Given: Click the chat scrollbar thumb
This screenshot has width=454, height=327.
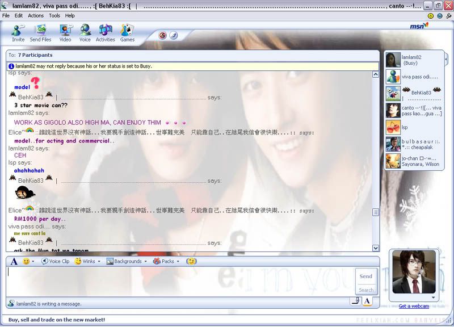Looking at the screenshot, I should point(376,212).
